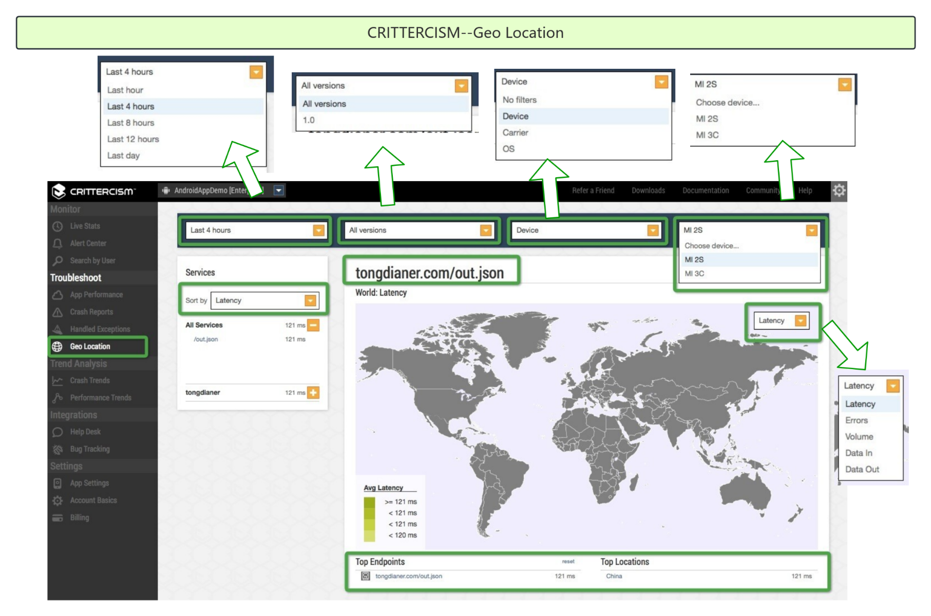Open the China entry under Top Locations
931x616 pixels.
(x=614, y=576)
